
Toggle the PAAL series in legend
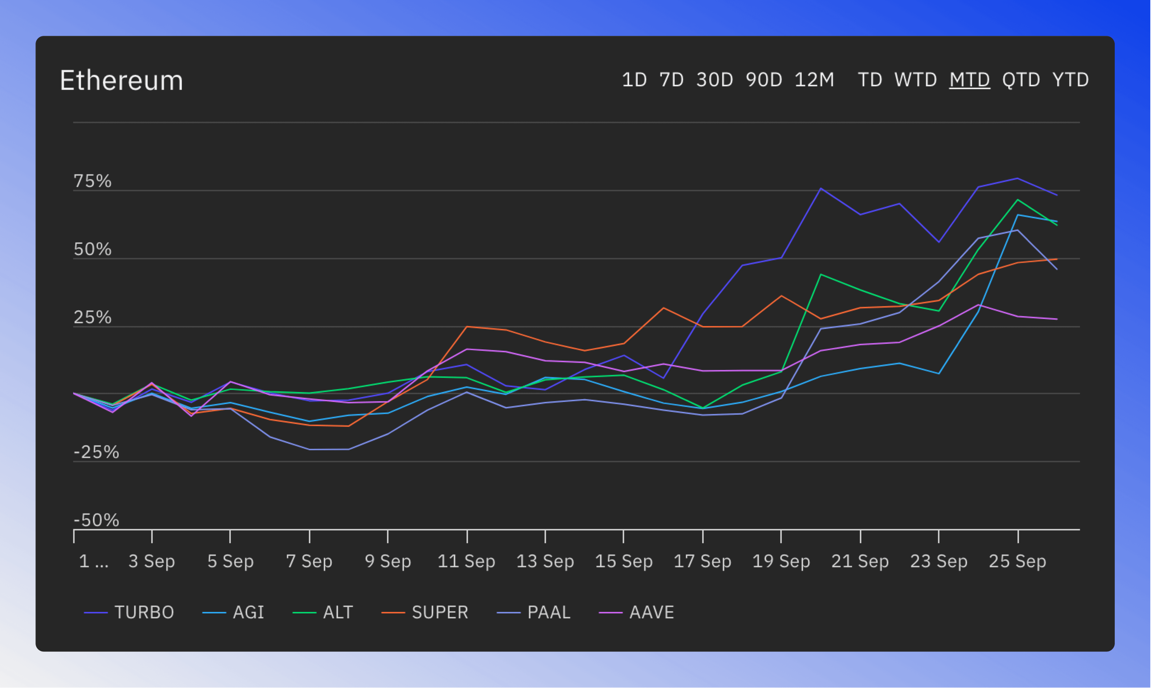point(533,612)
